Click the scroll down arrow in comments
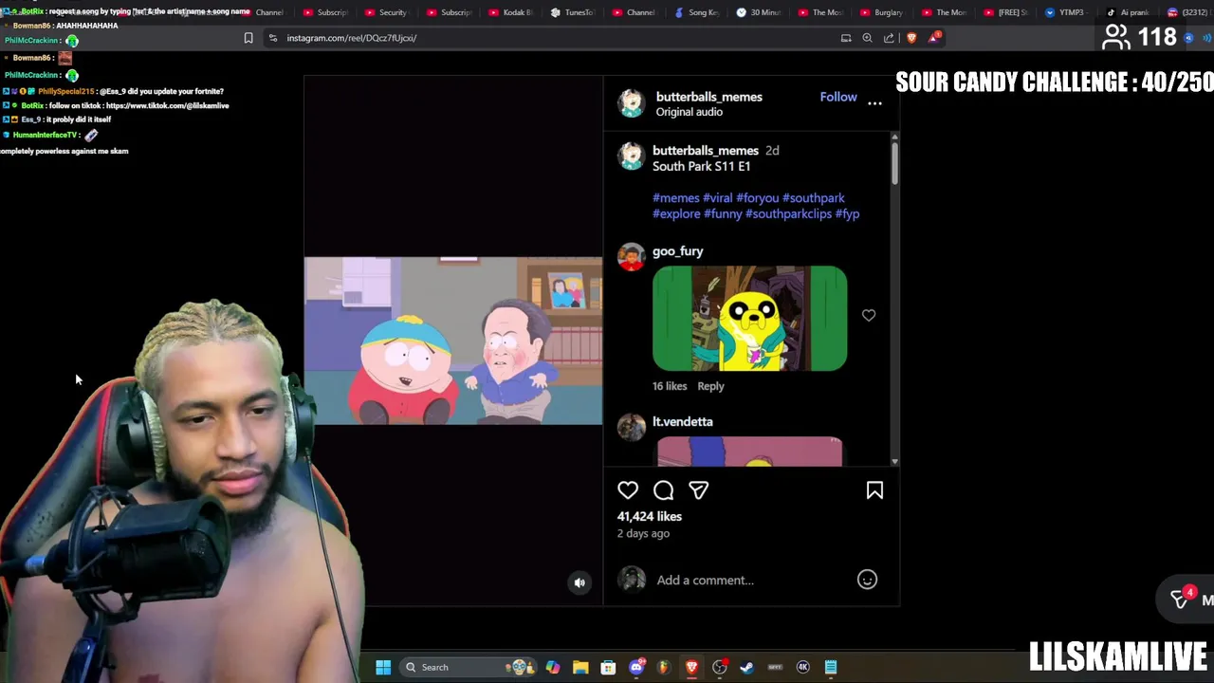The height and width of the screenshot is (683, 1214). point(893,461)
